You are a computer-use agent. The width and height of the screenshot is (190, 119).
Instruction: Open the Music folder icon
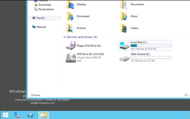[124, 16]
